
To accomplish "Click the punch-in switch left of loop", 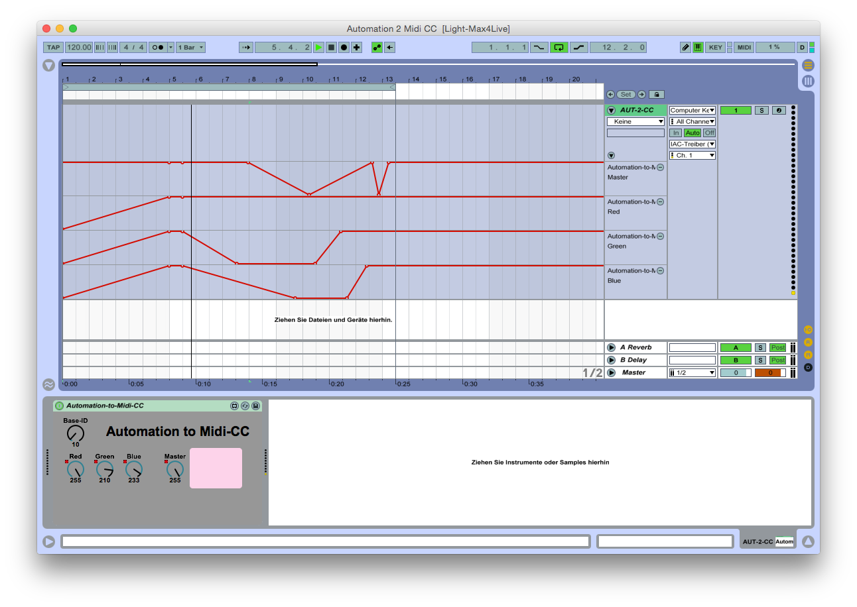I will (539, 47).
